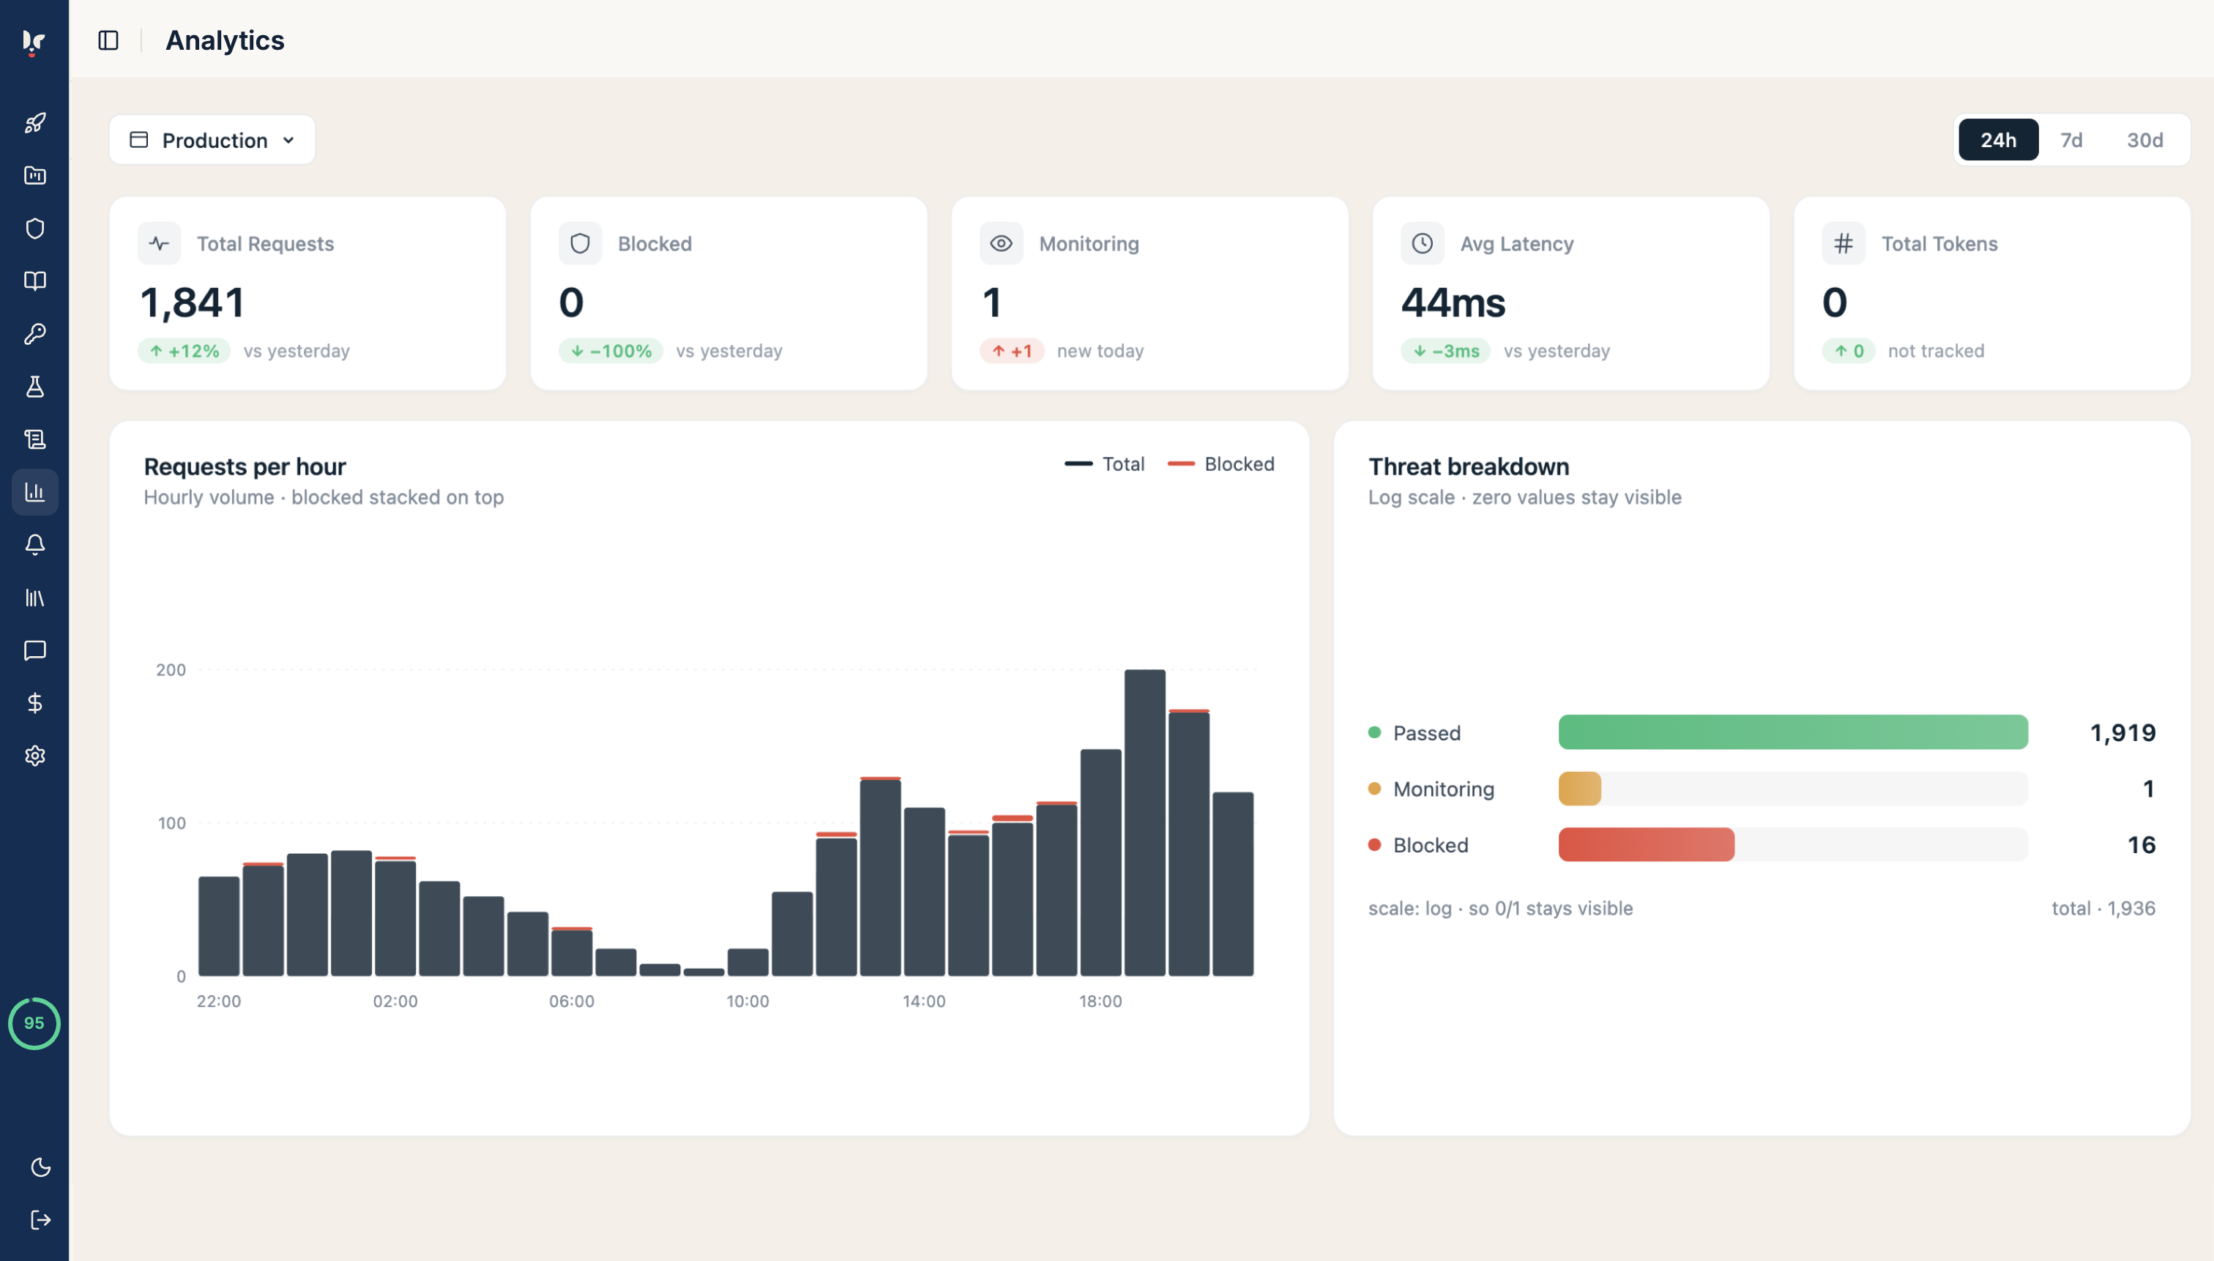
Task: Click the hash icon on Total Tokens card
Action: coord(1844,243)
